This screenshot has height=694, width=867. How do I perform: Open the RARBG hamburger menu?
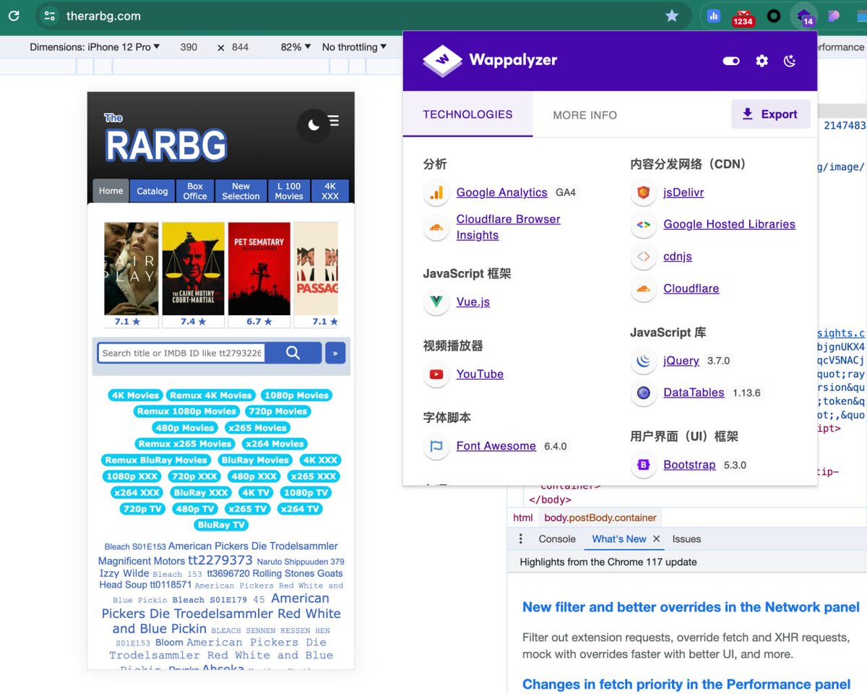[333, 121]
